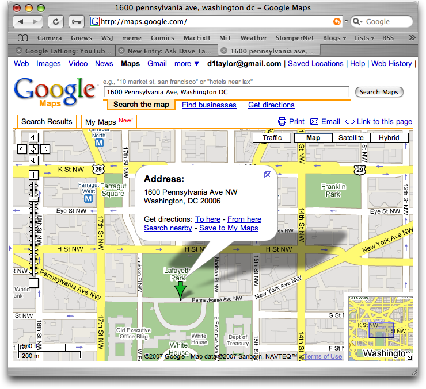This screenshot has width=426, height=389.
Task: Switch to Hybrid view
Action: coord(389,138)
